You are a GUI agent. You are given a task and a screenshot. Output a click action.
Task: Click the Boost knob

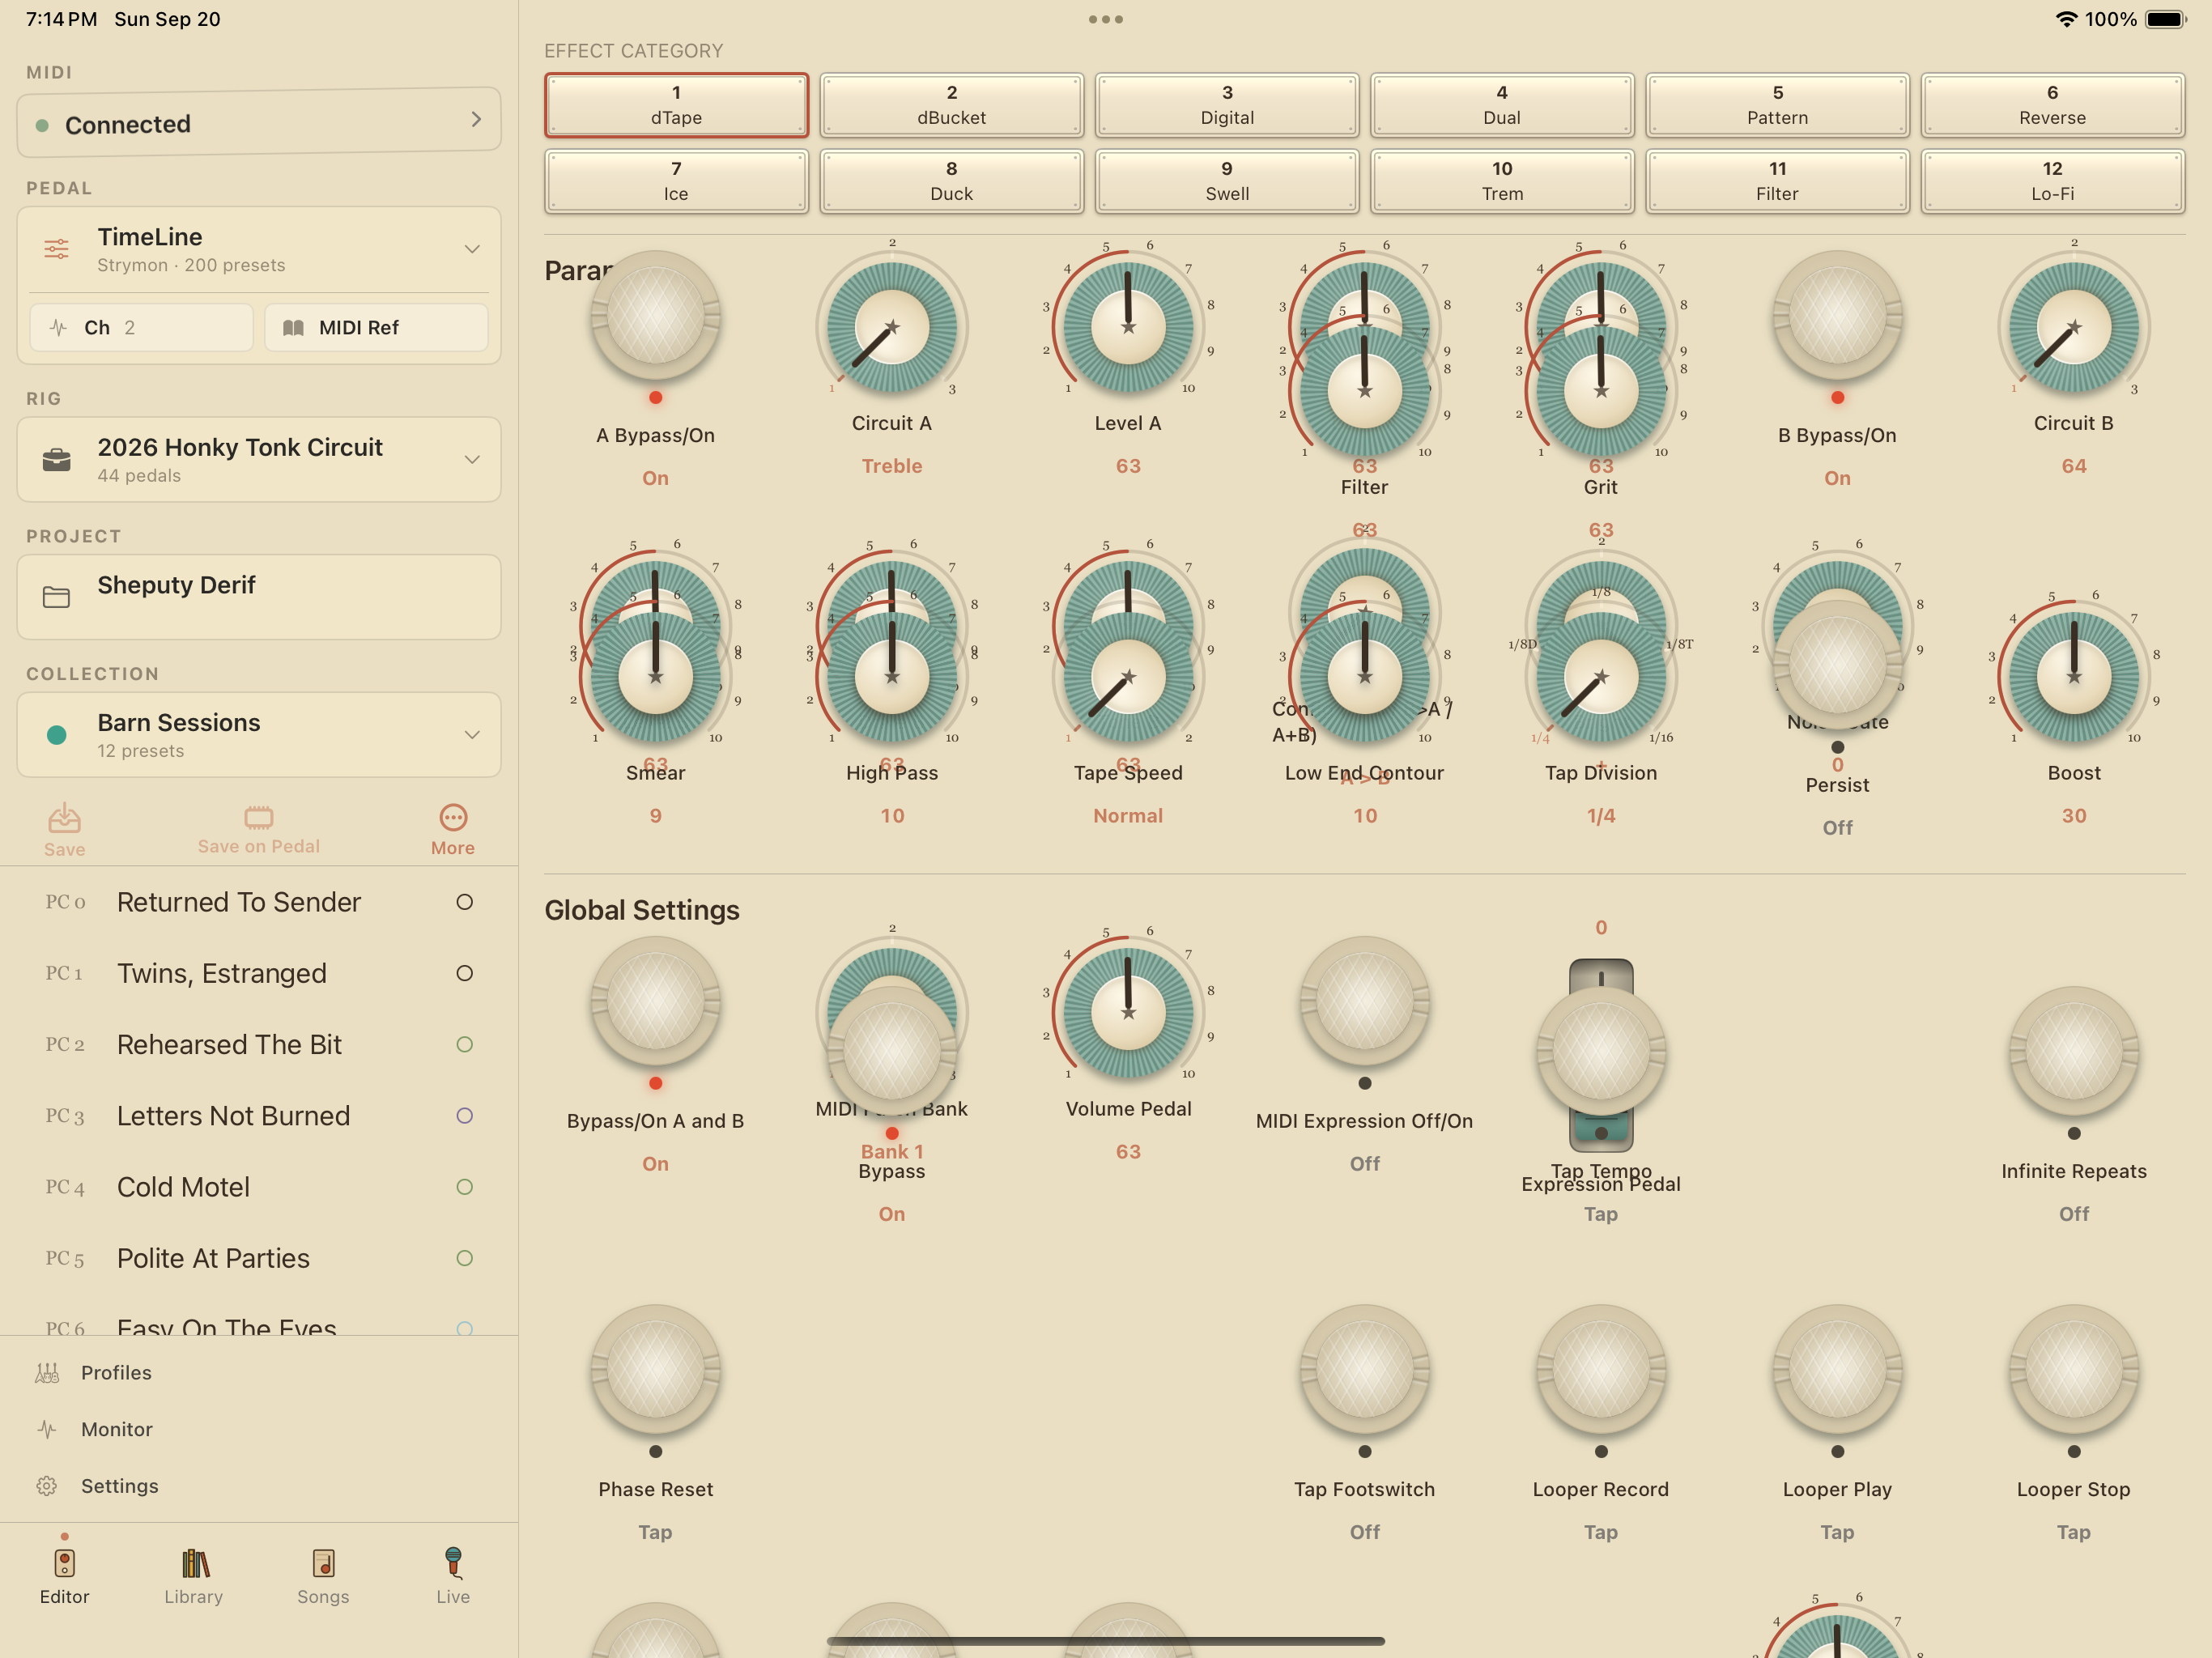point(2074,677)
